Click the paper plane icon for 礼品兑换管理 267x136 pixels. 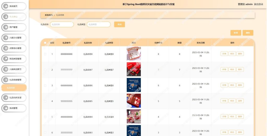tap(6, 98)
